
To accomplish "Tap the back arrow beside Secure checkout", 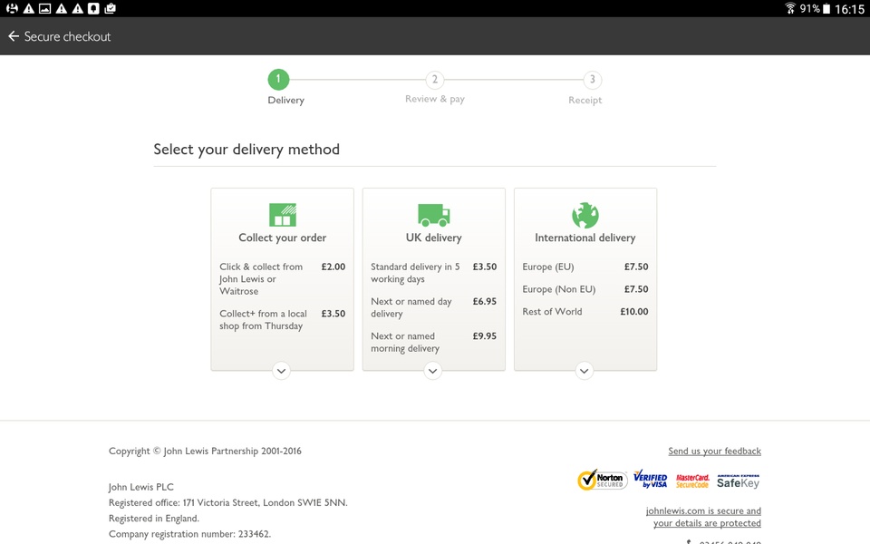I will (x=14, y=36).
